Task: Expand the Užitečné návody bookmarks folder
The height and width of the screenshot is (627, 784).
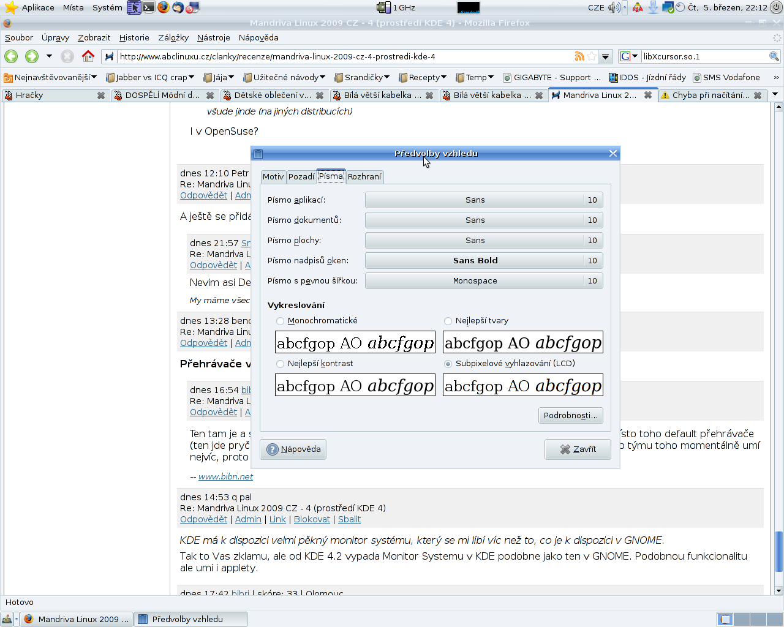Action: click(x=285, y=78)
